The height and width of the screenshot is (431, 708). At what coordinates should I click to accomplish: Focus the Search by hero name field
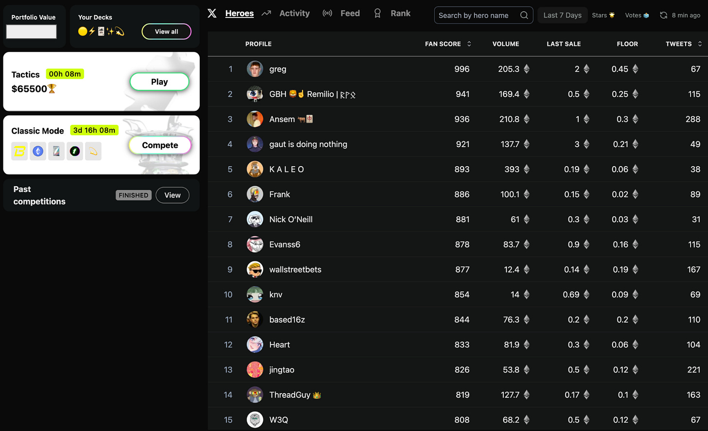[x=483, y=15]
